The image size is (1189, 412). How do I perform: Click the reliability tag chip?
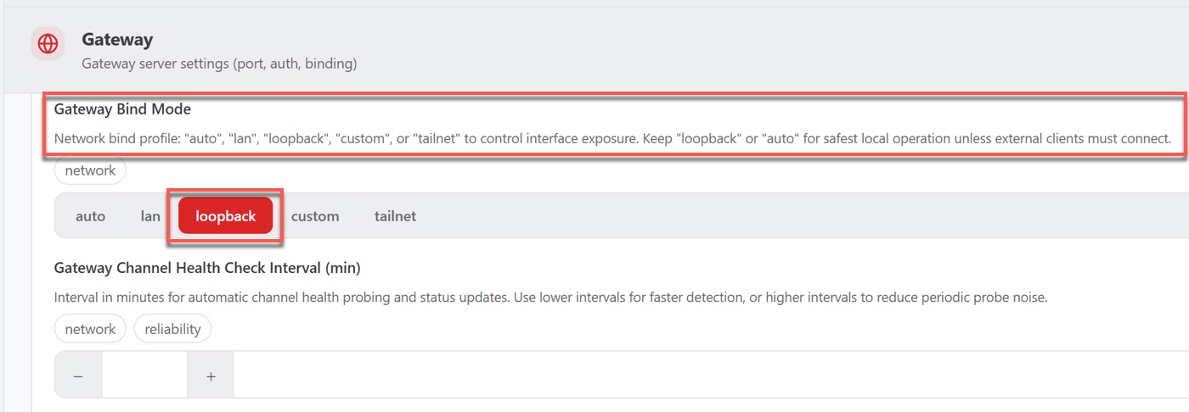tap(172, 329)
